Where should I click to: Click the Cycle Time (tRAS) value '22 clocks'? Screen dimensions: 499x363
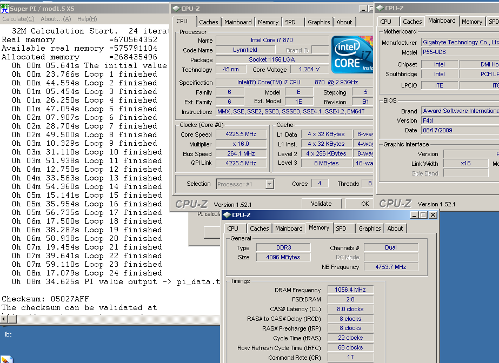pyautogui.click(x=350, y=338)
